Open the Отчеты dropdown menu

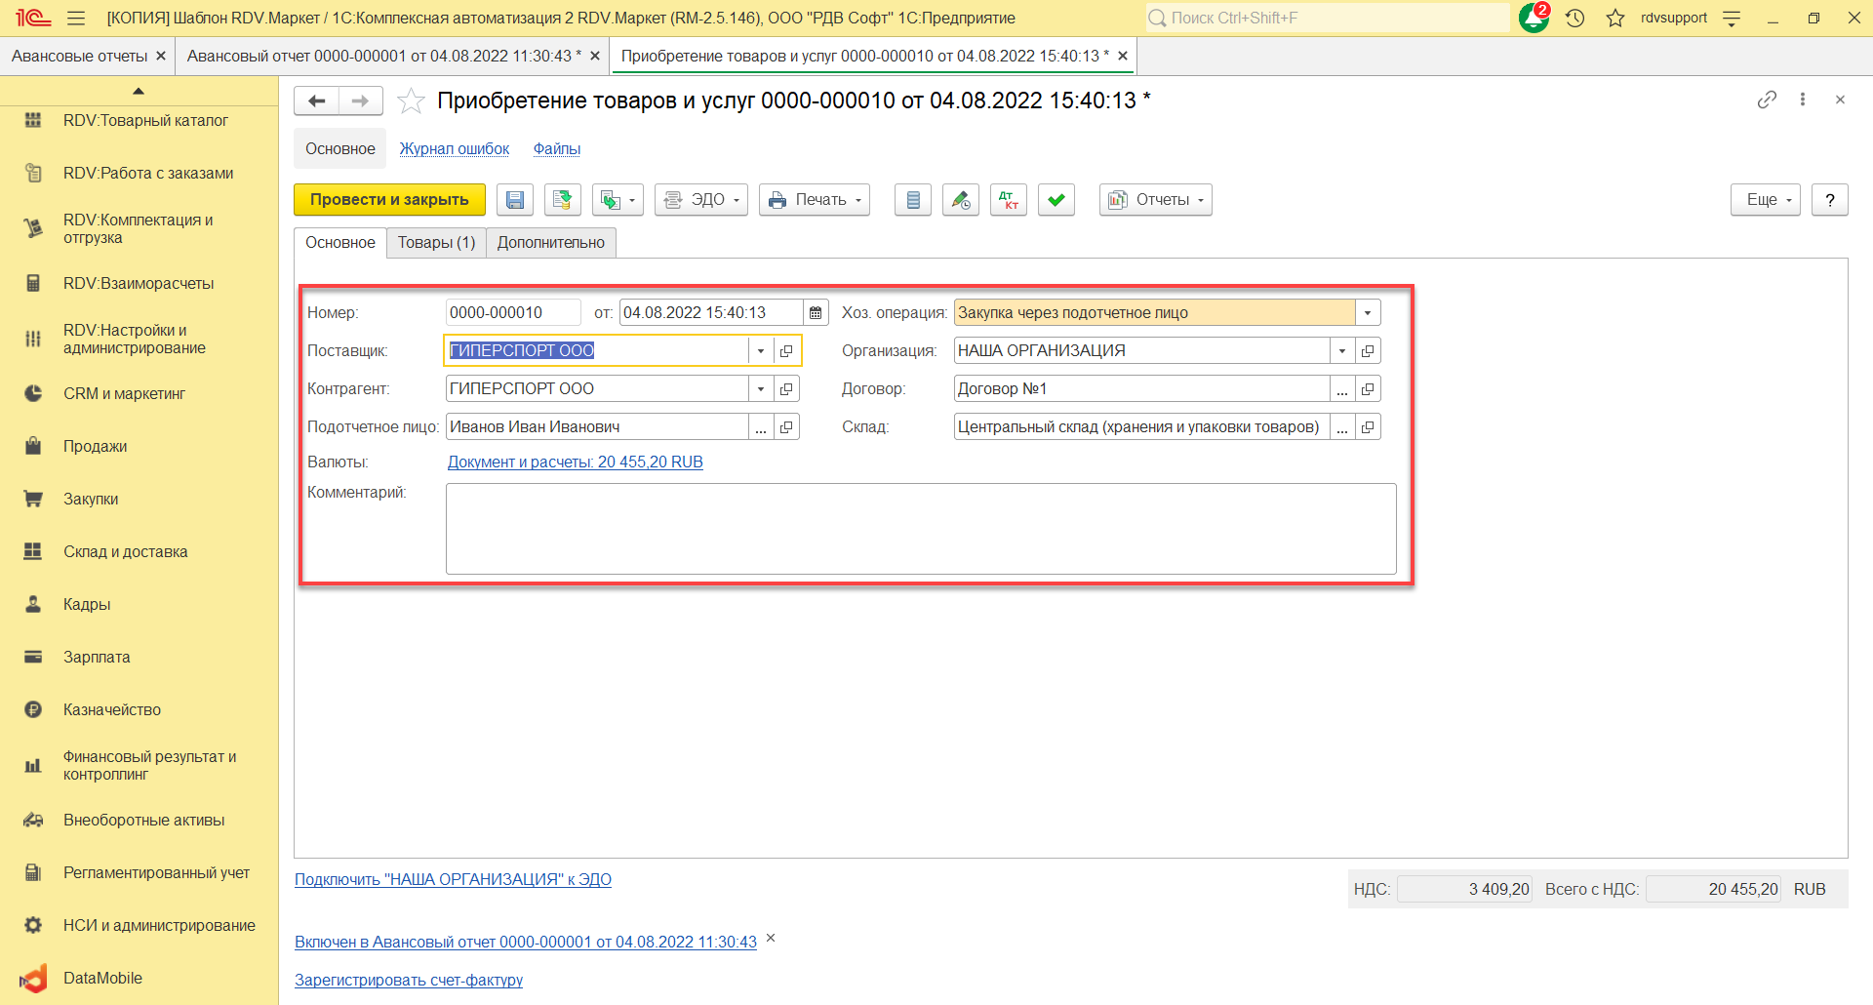point(1155,200)
